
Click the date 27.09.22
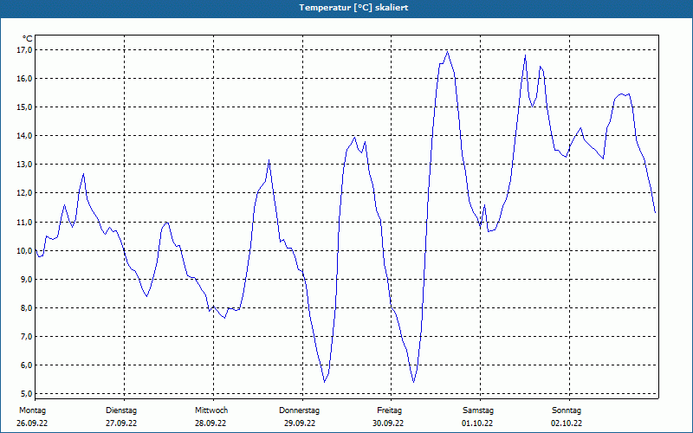click(x=121, y=423)
